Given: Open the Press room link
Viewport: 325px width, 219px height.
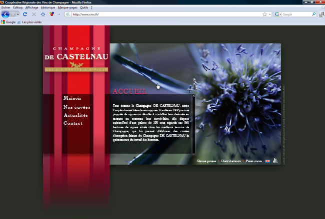Looking at the screenshot, I should (x=253, y=161).
